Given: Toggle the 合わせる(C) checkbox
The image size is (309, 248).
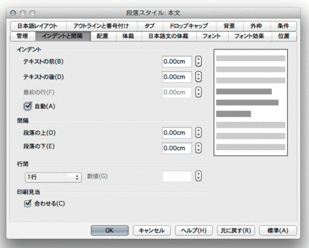Looking at the screenshot, I should (27, 203).
